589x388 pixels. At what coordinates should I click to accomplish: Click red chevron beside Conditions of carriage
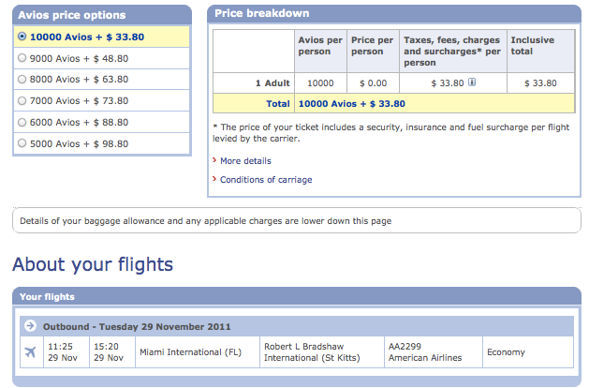[x=214, y=179]
